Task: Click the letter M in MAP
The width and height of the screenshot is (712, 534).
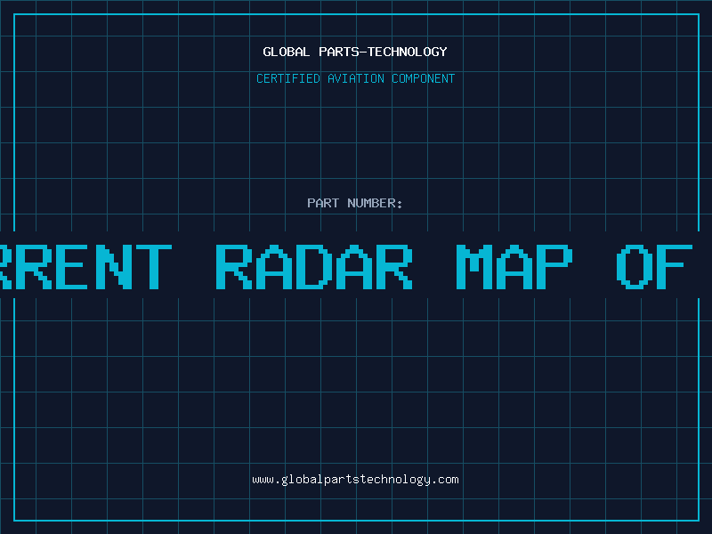Action: (473, 265)
